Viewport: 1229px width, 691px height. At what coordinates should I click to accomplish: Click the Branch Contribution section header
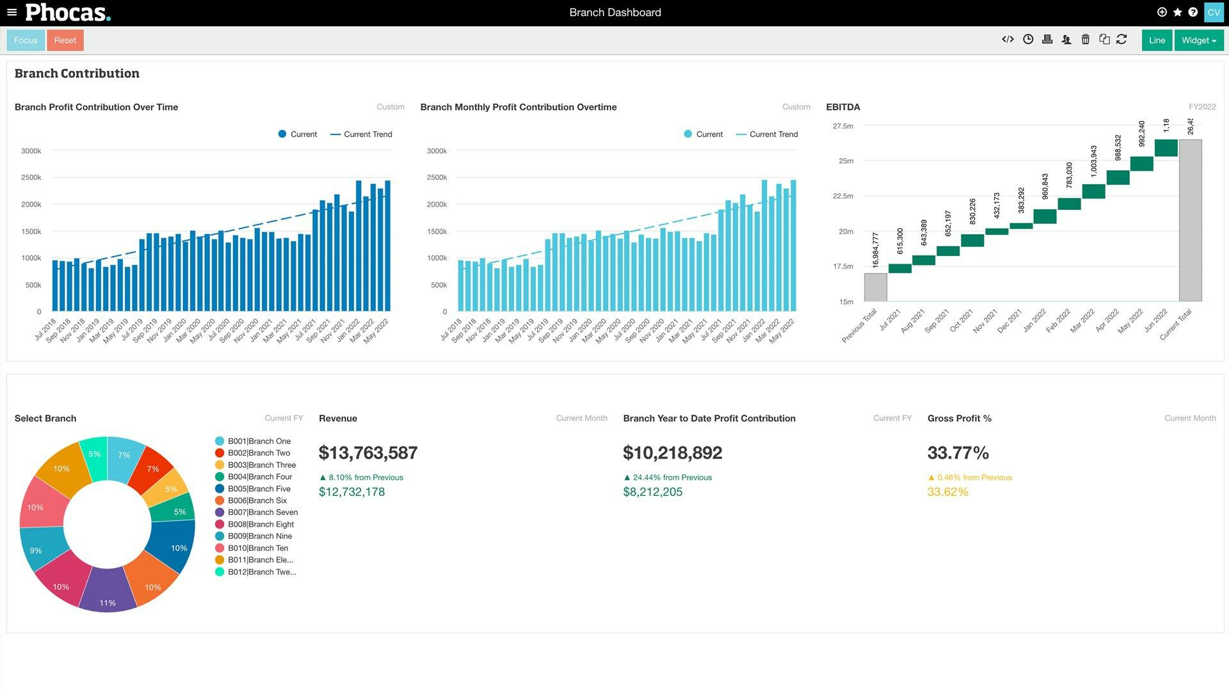pos(77,74)
